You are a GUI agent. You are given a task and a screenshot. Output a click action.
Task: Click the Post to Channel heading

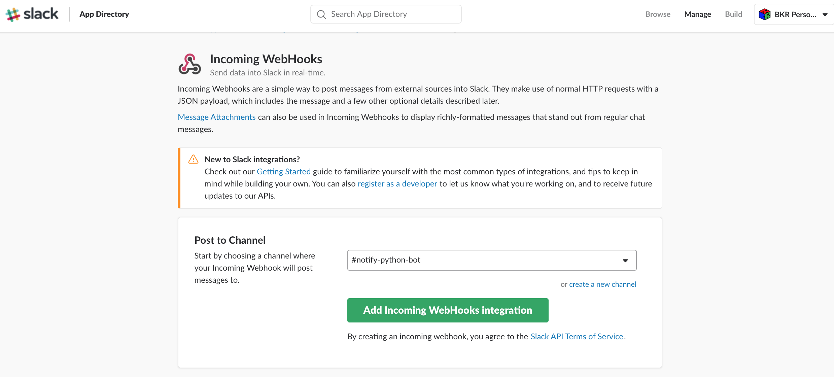(230, 240)
